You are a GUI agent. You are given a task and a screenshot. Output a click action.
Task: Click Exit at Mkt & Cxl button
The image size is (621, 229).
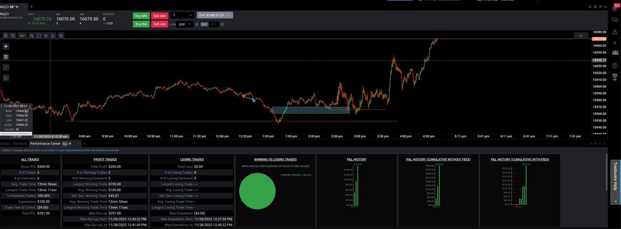212,16
